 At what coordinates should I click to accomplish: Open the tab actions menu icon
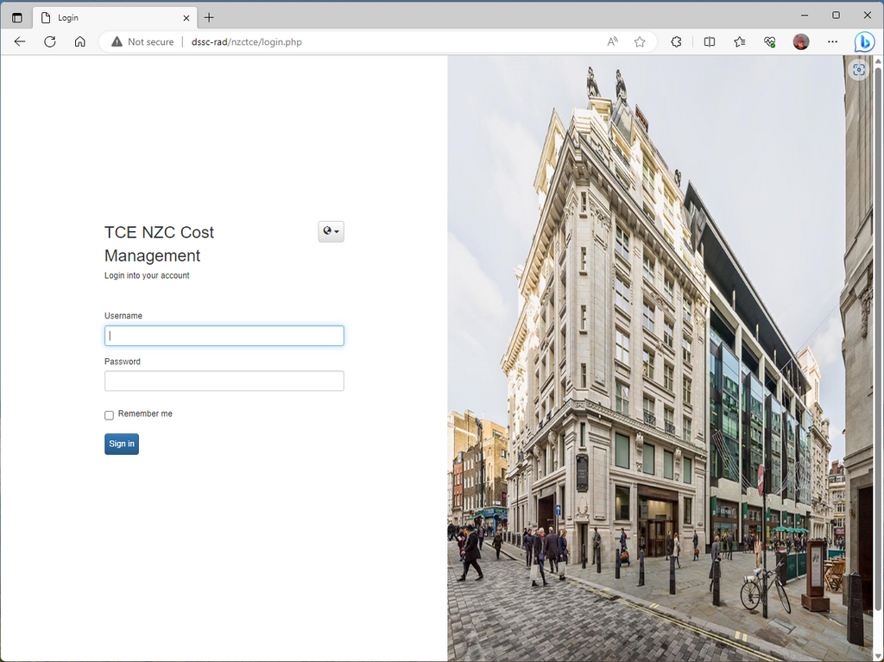tap(17, 17)
